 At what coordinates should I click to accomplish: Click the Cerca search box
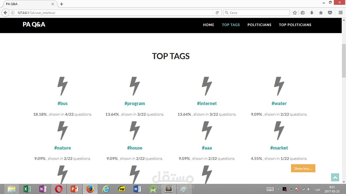256,13
